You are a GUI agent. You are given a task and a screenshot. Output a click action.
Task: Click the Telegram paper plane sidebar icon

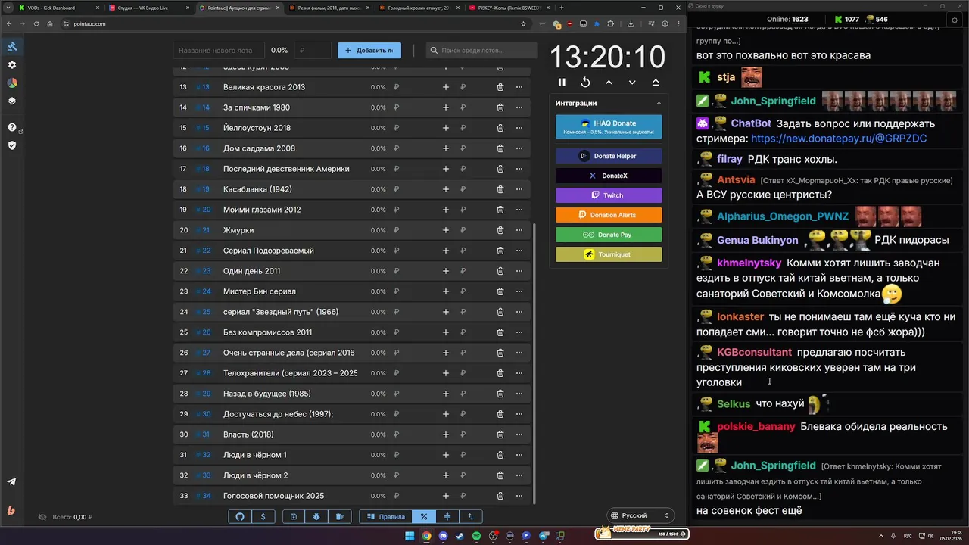[12, 482]
